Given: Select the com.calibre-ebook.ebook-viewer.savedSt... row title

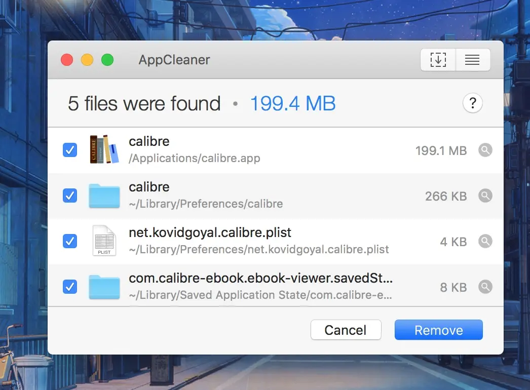Looking at the screenshot, I should tap(260, 278).
